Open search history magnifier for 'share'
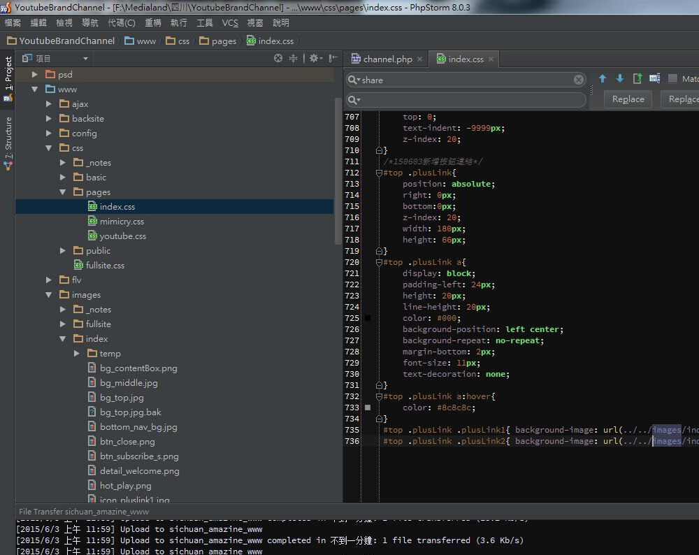Image resolution: width=699 pixels, height=555 pixels. (354, 80)
